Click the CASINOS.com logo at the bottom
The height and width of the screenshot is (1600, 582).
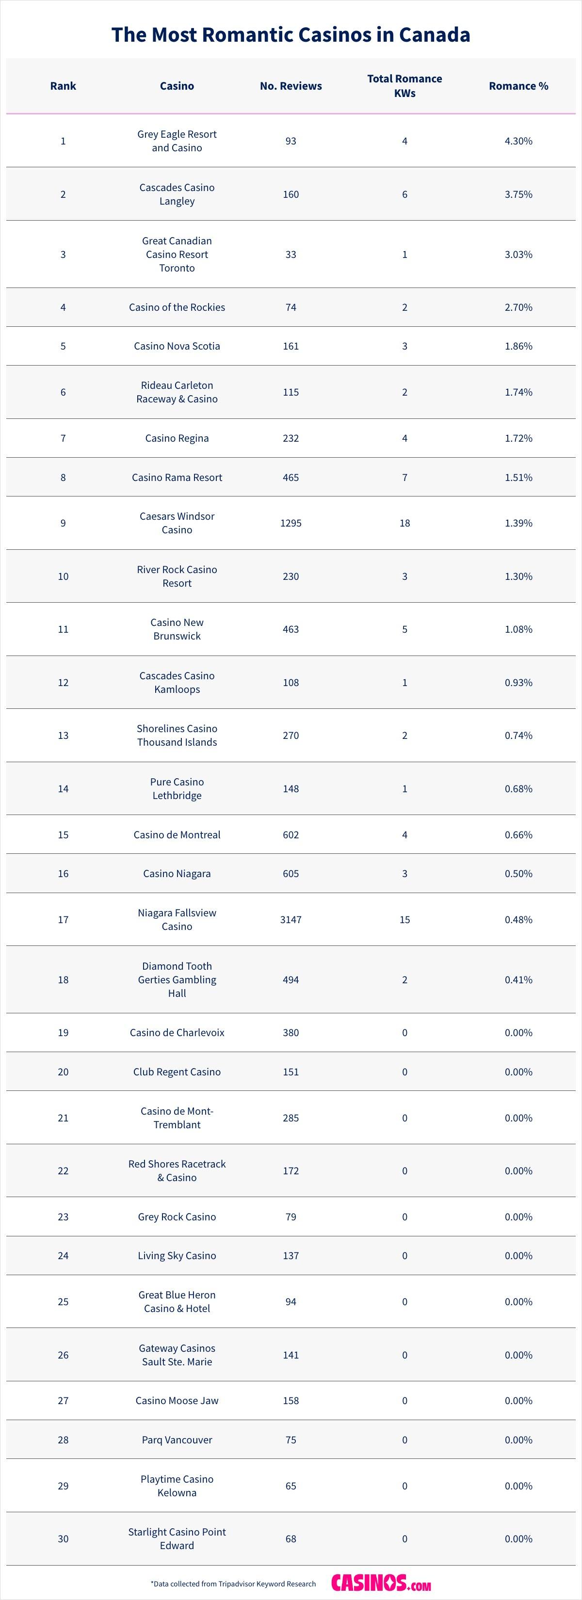pos(381,1583)
